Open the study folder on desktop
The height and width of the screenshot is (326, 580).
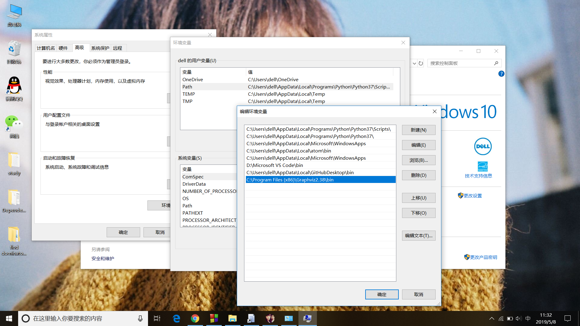click(x=14, y=164)
